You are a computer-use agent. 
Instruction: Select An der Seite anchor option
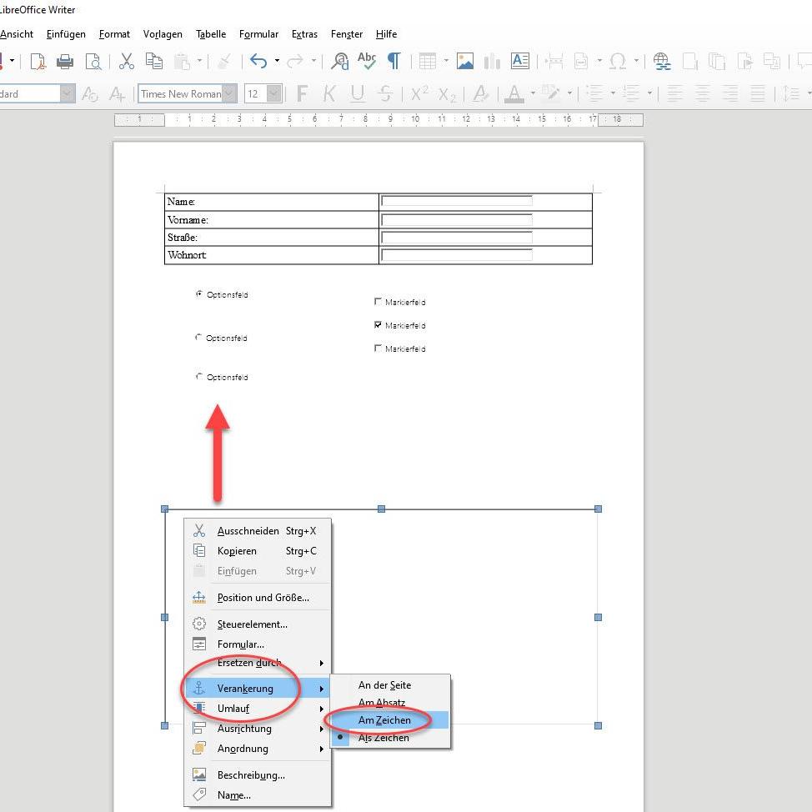390,685
